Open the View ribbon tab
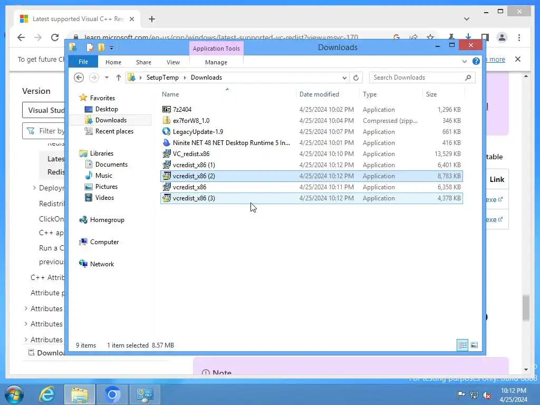 tap(173, 62)
